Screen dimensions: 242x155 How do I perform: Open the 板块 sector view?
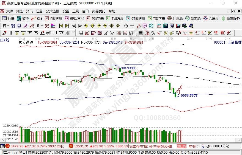click(x=23, y=18)
